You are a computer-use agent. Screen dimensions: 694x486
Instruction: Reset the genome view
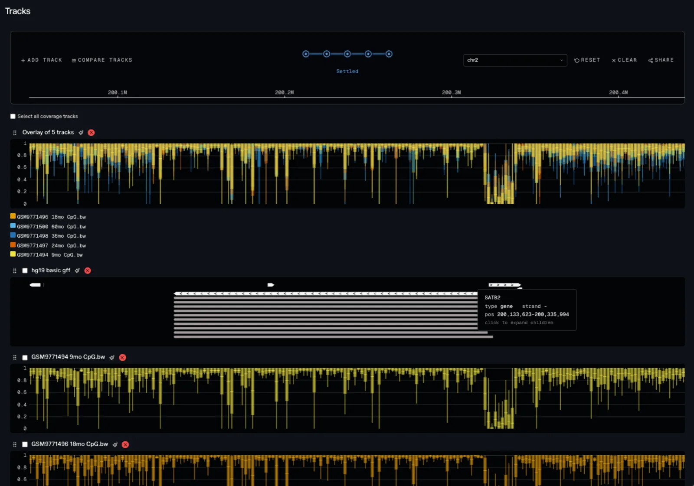pyautogui.click(x=587, y=60)
